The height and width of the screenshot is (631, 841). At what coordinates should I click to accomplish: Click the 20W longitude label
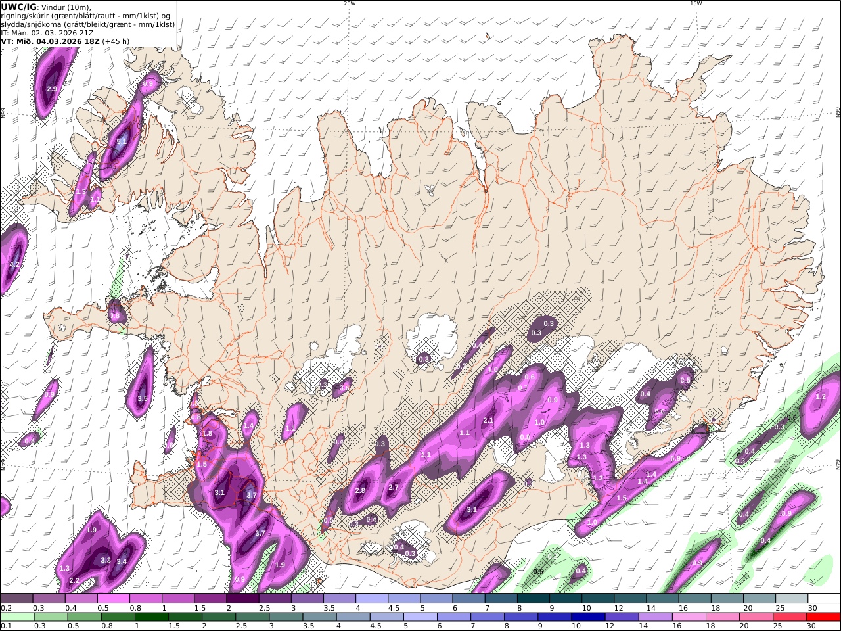tap(350, 3)
